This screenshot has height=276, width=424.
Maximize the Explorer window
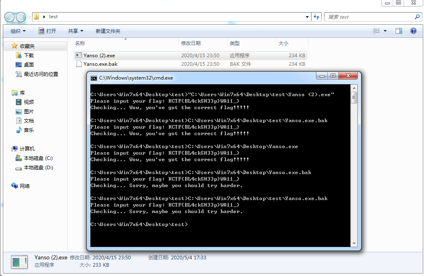398,3
